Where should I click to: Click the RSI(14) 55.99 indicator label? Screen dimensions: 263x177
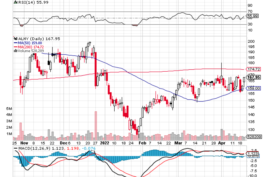(33, 2)
